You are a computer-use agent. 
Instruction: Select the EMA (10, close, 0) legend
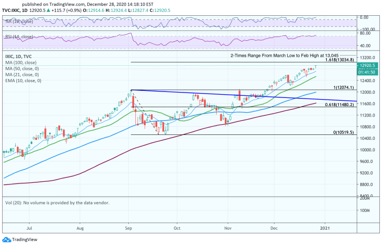[x=23, y=81]
